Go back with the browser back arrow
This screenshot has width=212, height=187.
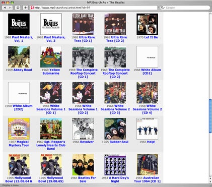[x=5, y=8]
